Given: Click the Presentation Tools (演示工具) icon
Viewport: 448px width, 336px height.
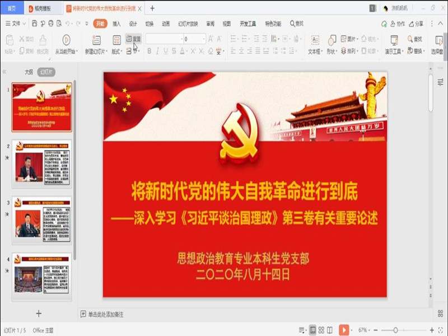Looking at the screenshot, I should click(x=394, y=40).
